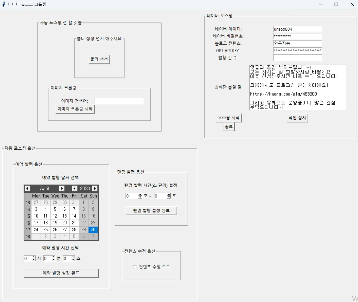The image size is (358, 302).
Task: Click the 2023 year label in calendar header
Action: [85, 188]
